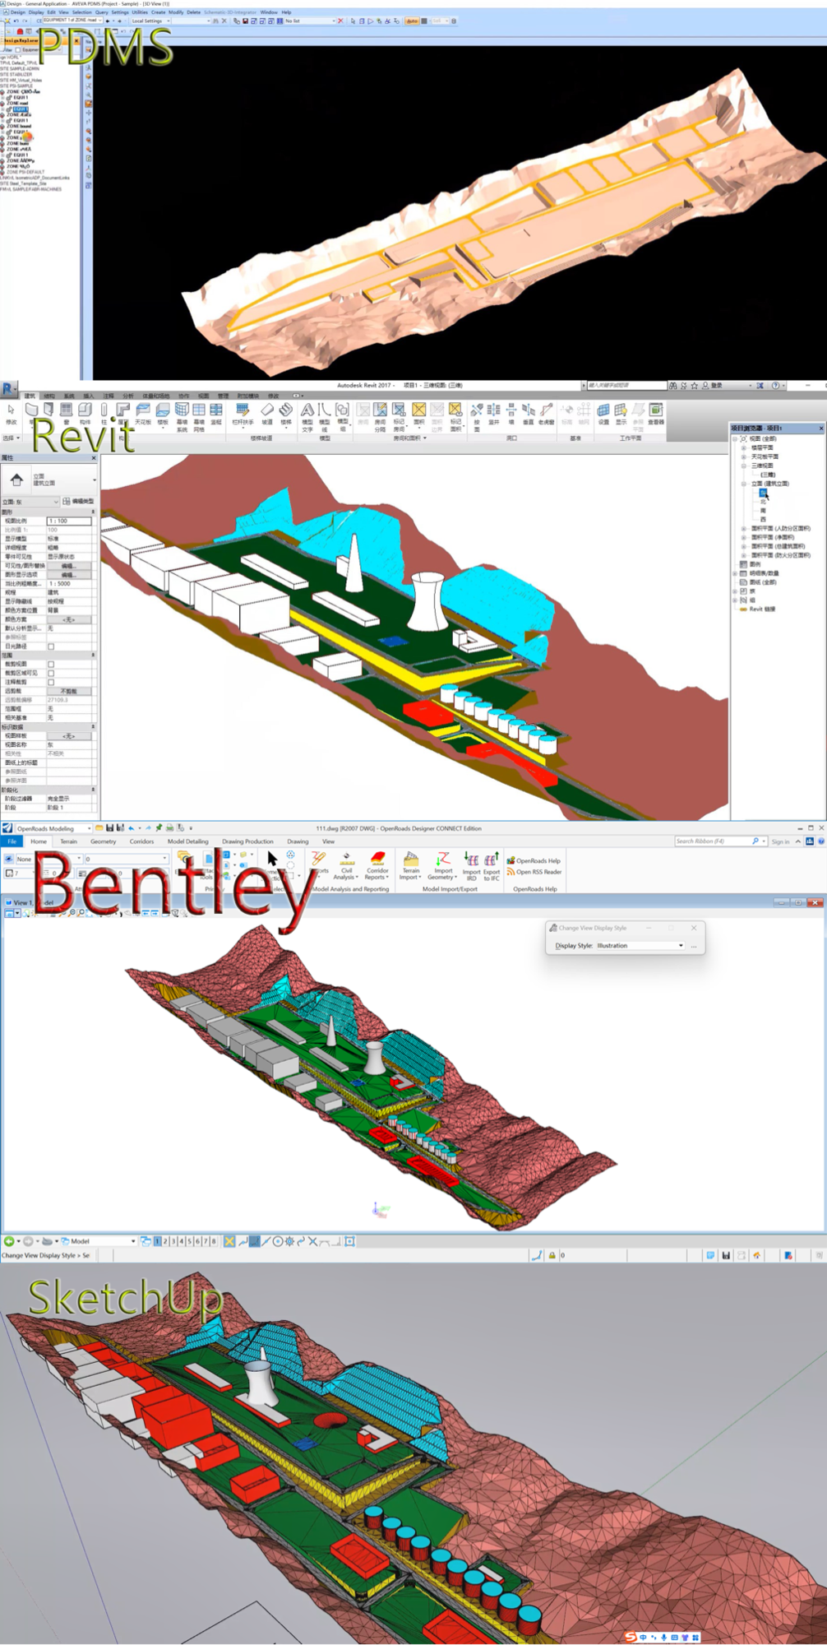Screen dimensions: 827x1645
Task: Open the OpenRoads Modeling workflow dropdown
Action: pos(53,828)
